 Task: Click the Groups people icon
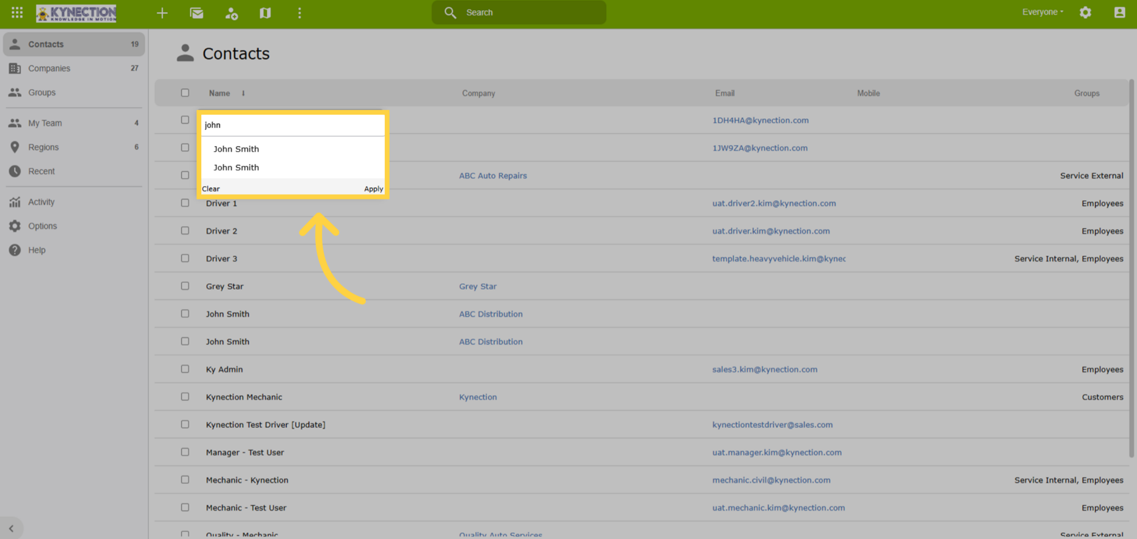click(15, 92)
